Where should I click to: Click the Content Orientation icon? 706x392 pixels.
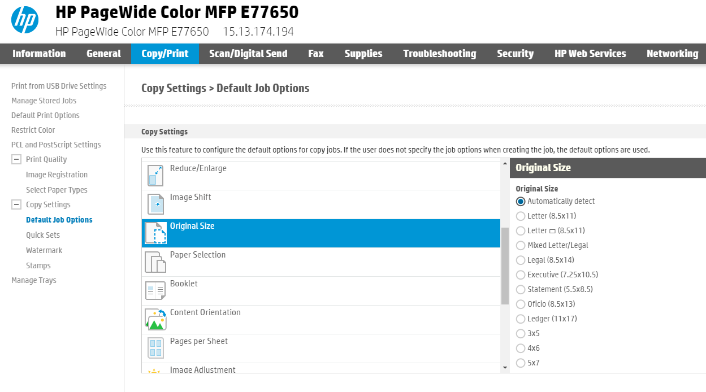coord(155,319)
